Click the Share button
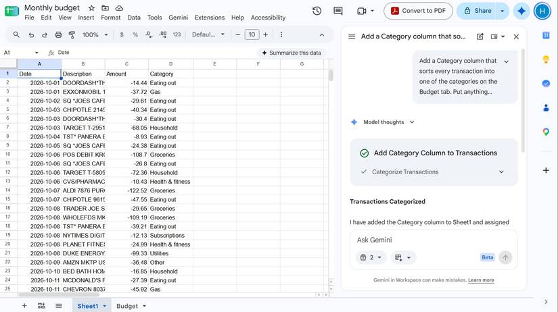This screenshot has width=558, height=312. tap(478, 11)
